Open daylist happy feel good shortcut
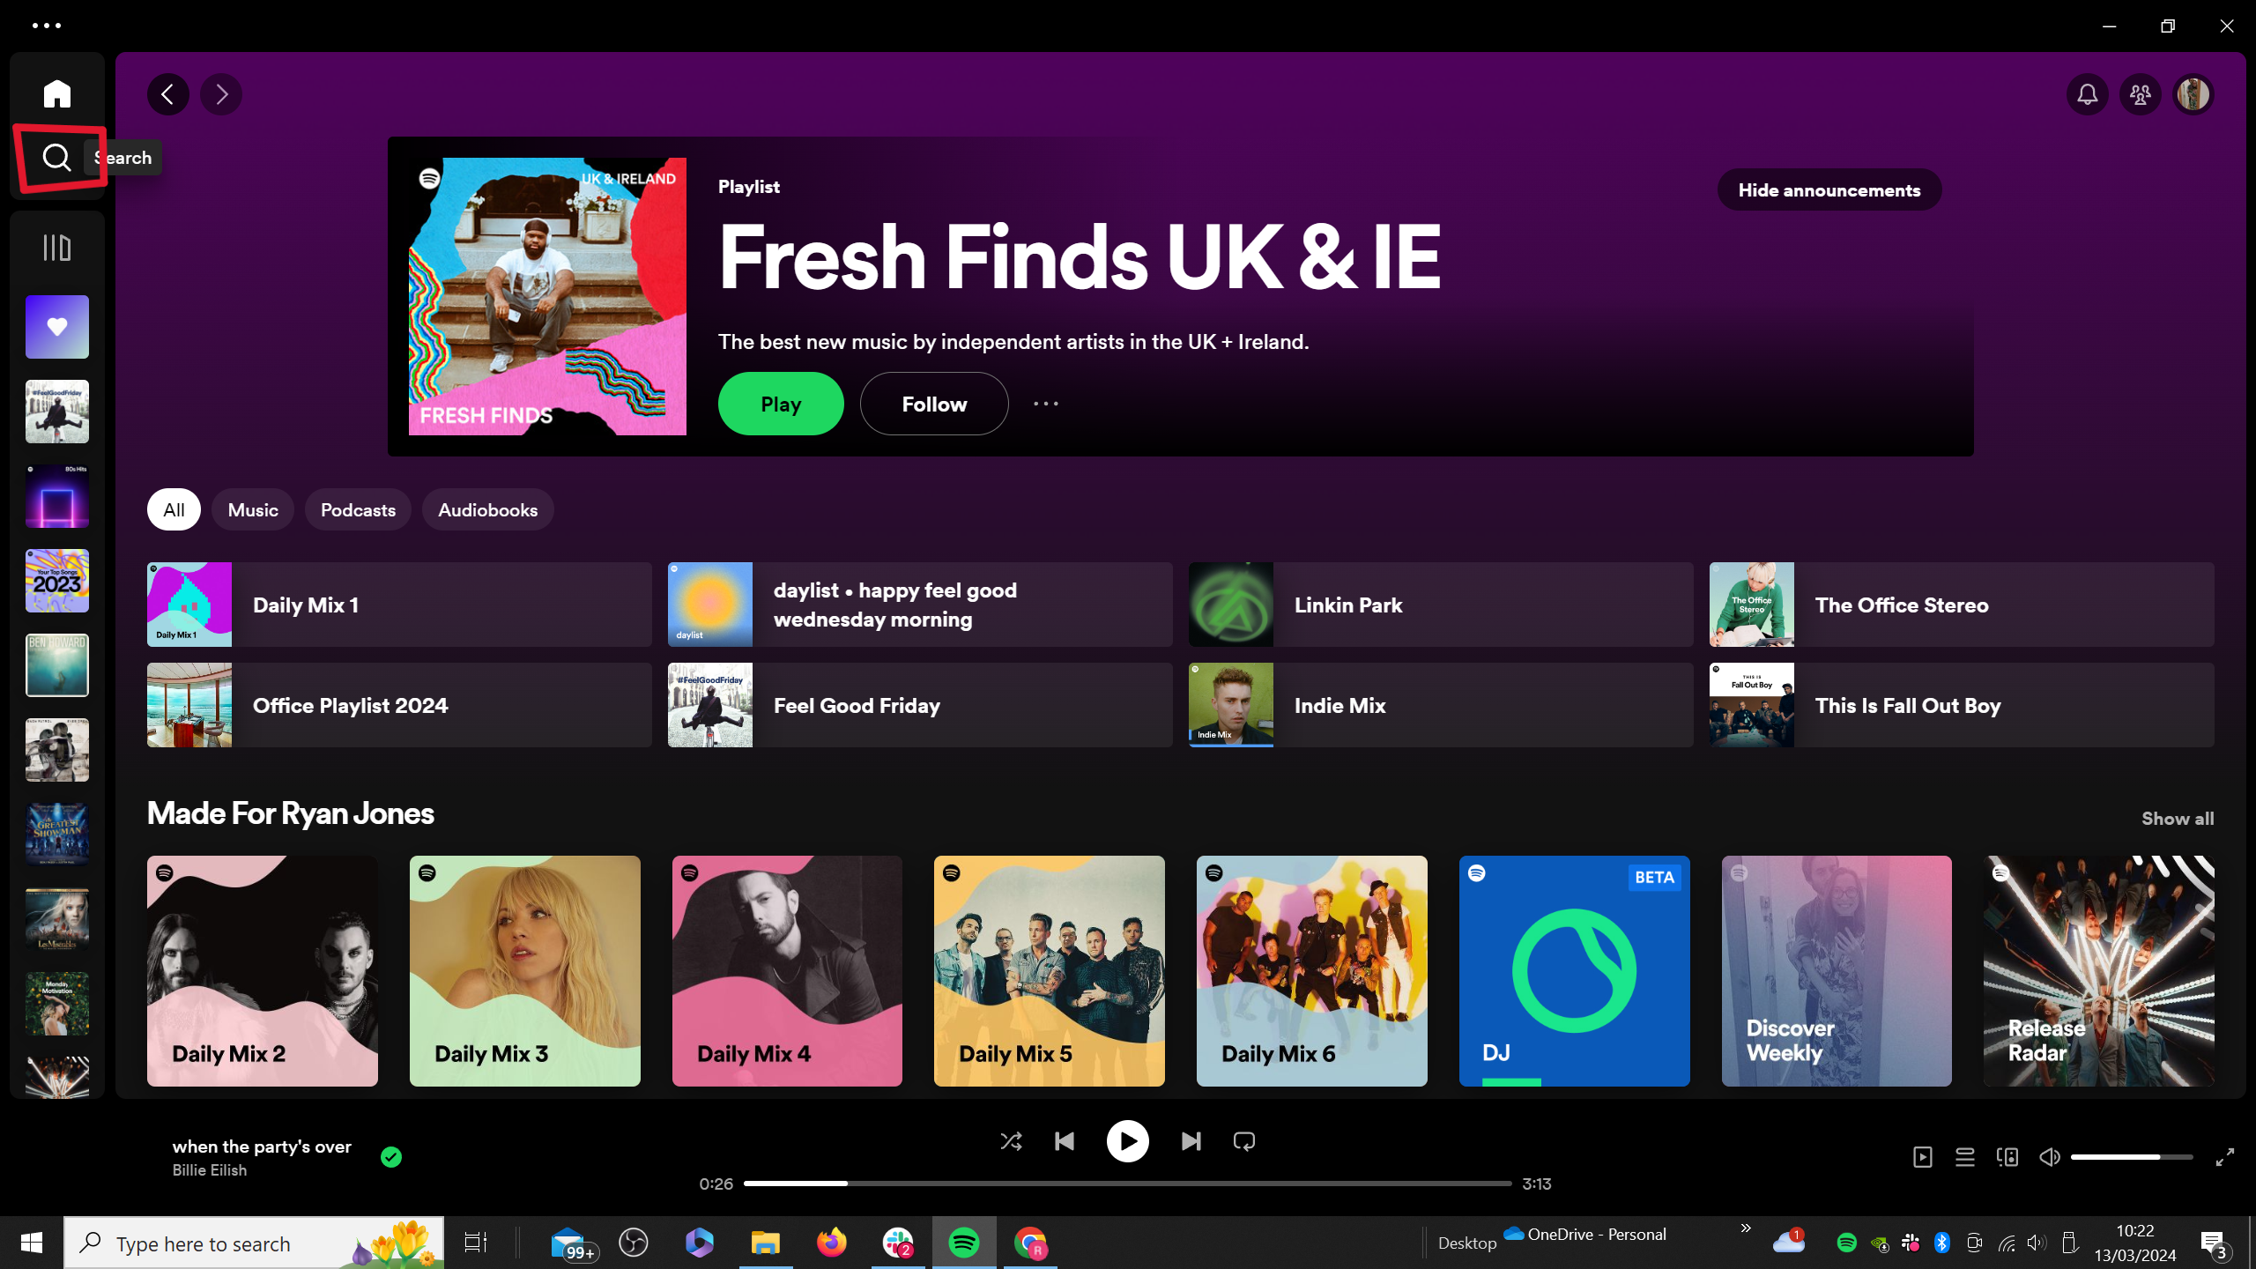Viewport: 2256px width, 1269px height. [x=920, y=605]
